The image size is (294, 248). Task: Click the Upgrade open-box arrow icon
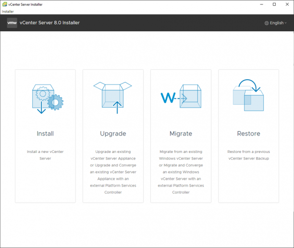coord(113,98)
